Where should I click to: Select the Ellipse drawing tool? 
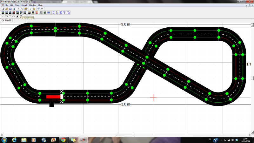(x=14, y=16)
